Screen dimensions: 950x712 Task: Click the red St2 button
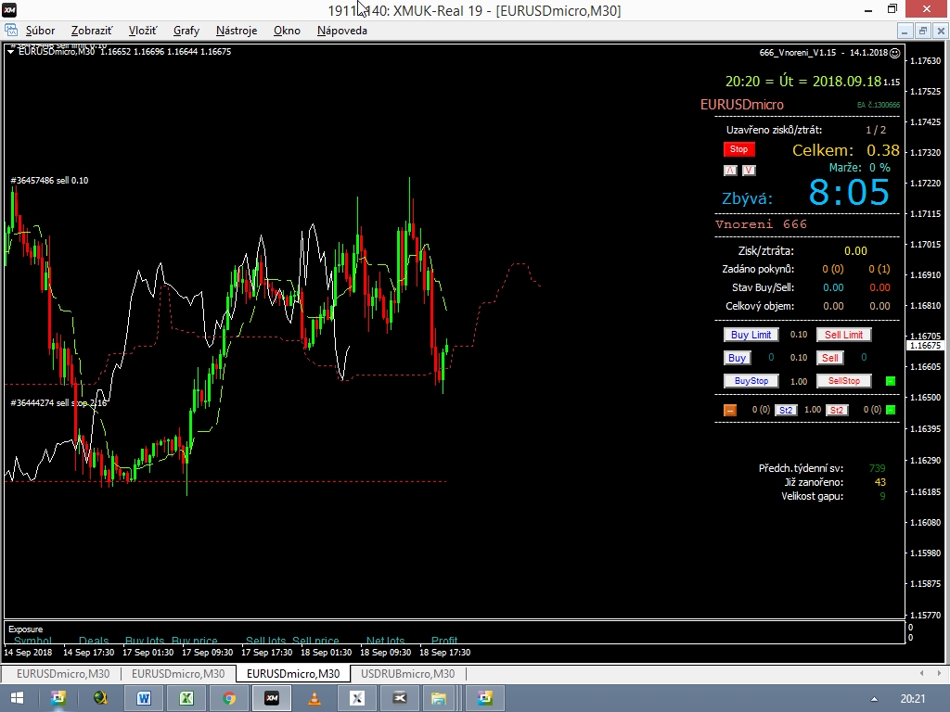837,410
